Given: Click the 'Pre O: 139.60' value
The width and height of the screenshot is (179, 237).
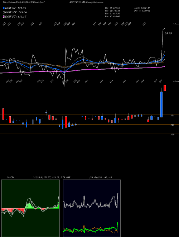Looking at the screenshot, I should point(112,8).
